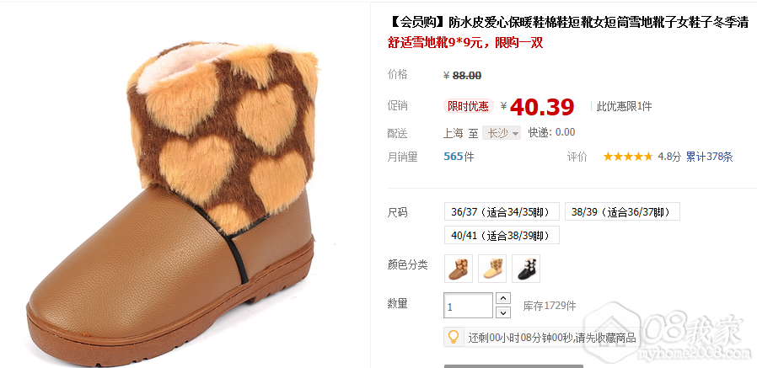
Task: Choose size 40/41 option
Action: point(502,235)
